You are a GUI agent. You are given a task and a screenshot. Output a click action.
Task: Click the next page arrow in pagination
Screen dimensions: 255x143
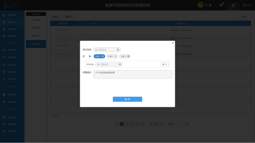(x=162, y=124)
